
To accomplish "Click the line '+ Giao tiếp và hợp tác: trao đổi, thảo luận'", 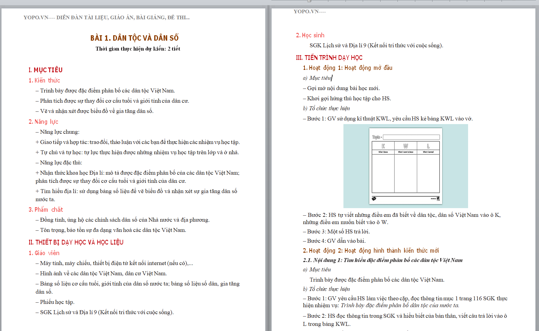I will [138, 142].
